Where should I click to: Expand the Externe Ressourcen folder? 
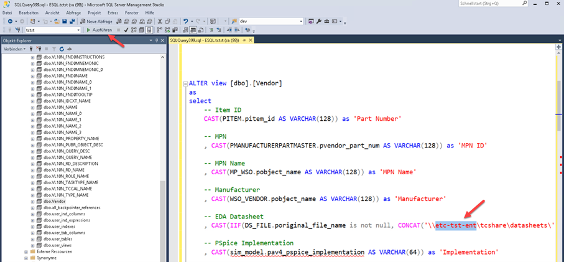[x=26, y=251]
